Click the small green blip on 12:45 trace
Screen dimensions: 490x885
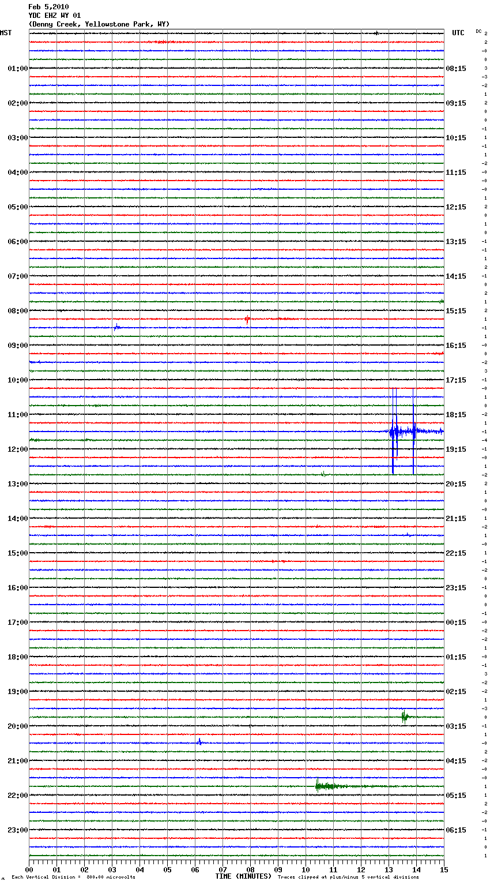(x=323, y=474)
